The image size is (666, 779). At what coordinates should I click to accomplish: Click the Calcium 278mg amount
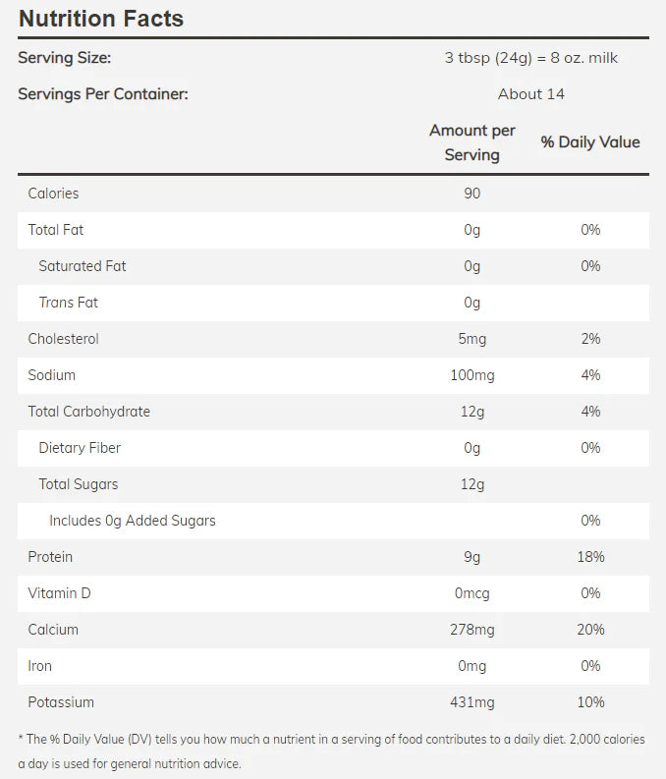coord(472,630)
